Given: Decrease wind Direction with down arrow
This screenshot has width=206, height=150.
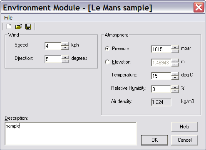Looking at the screenshot, I should 65,61.
